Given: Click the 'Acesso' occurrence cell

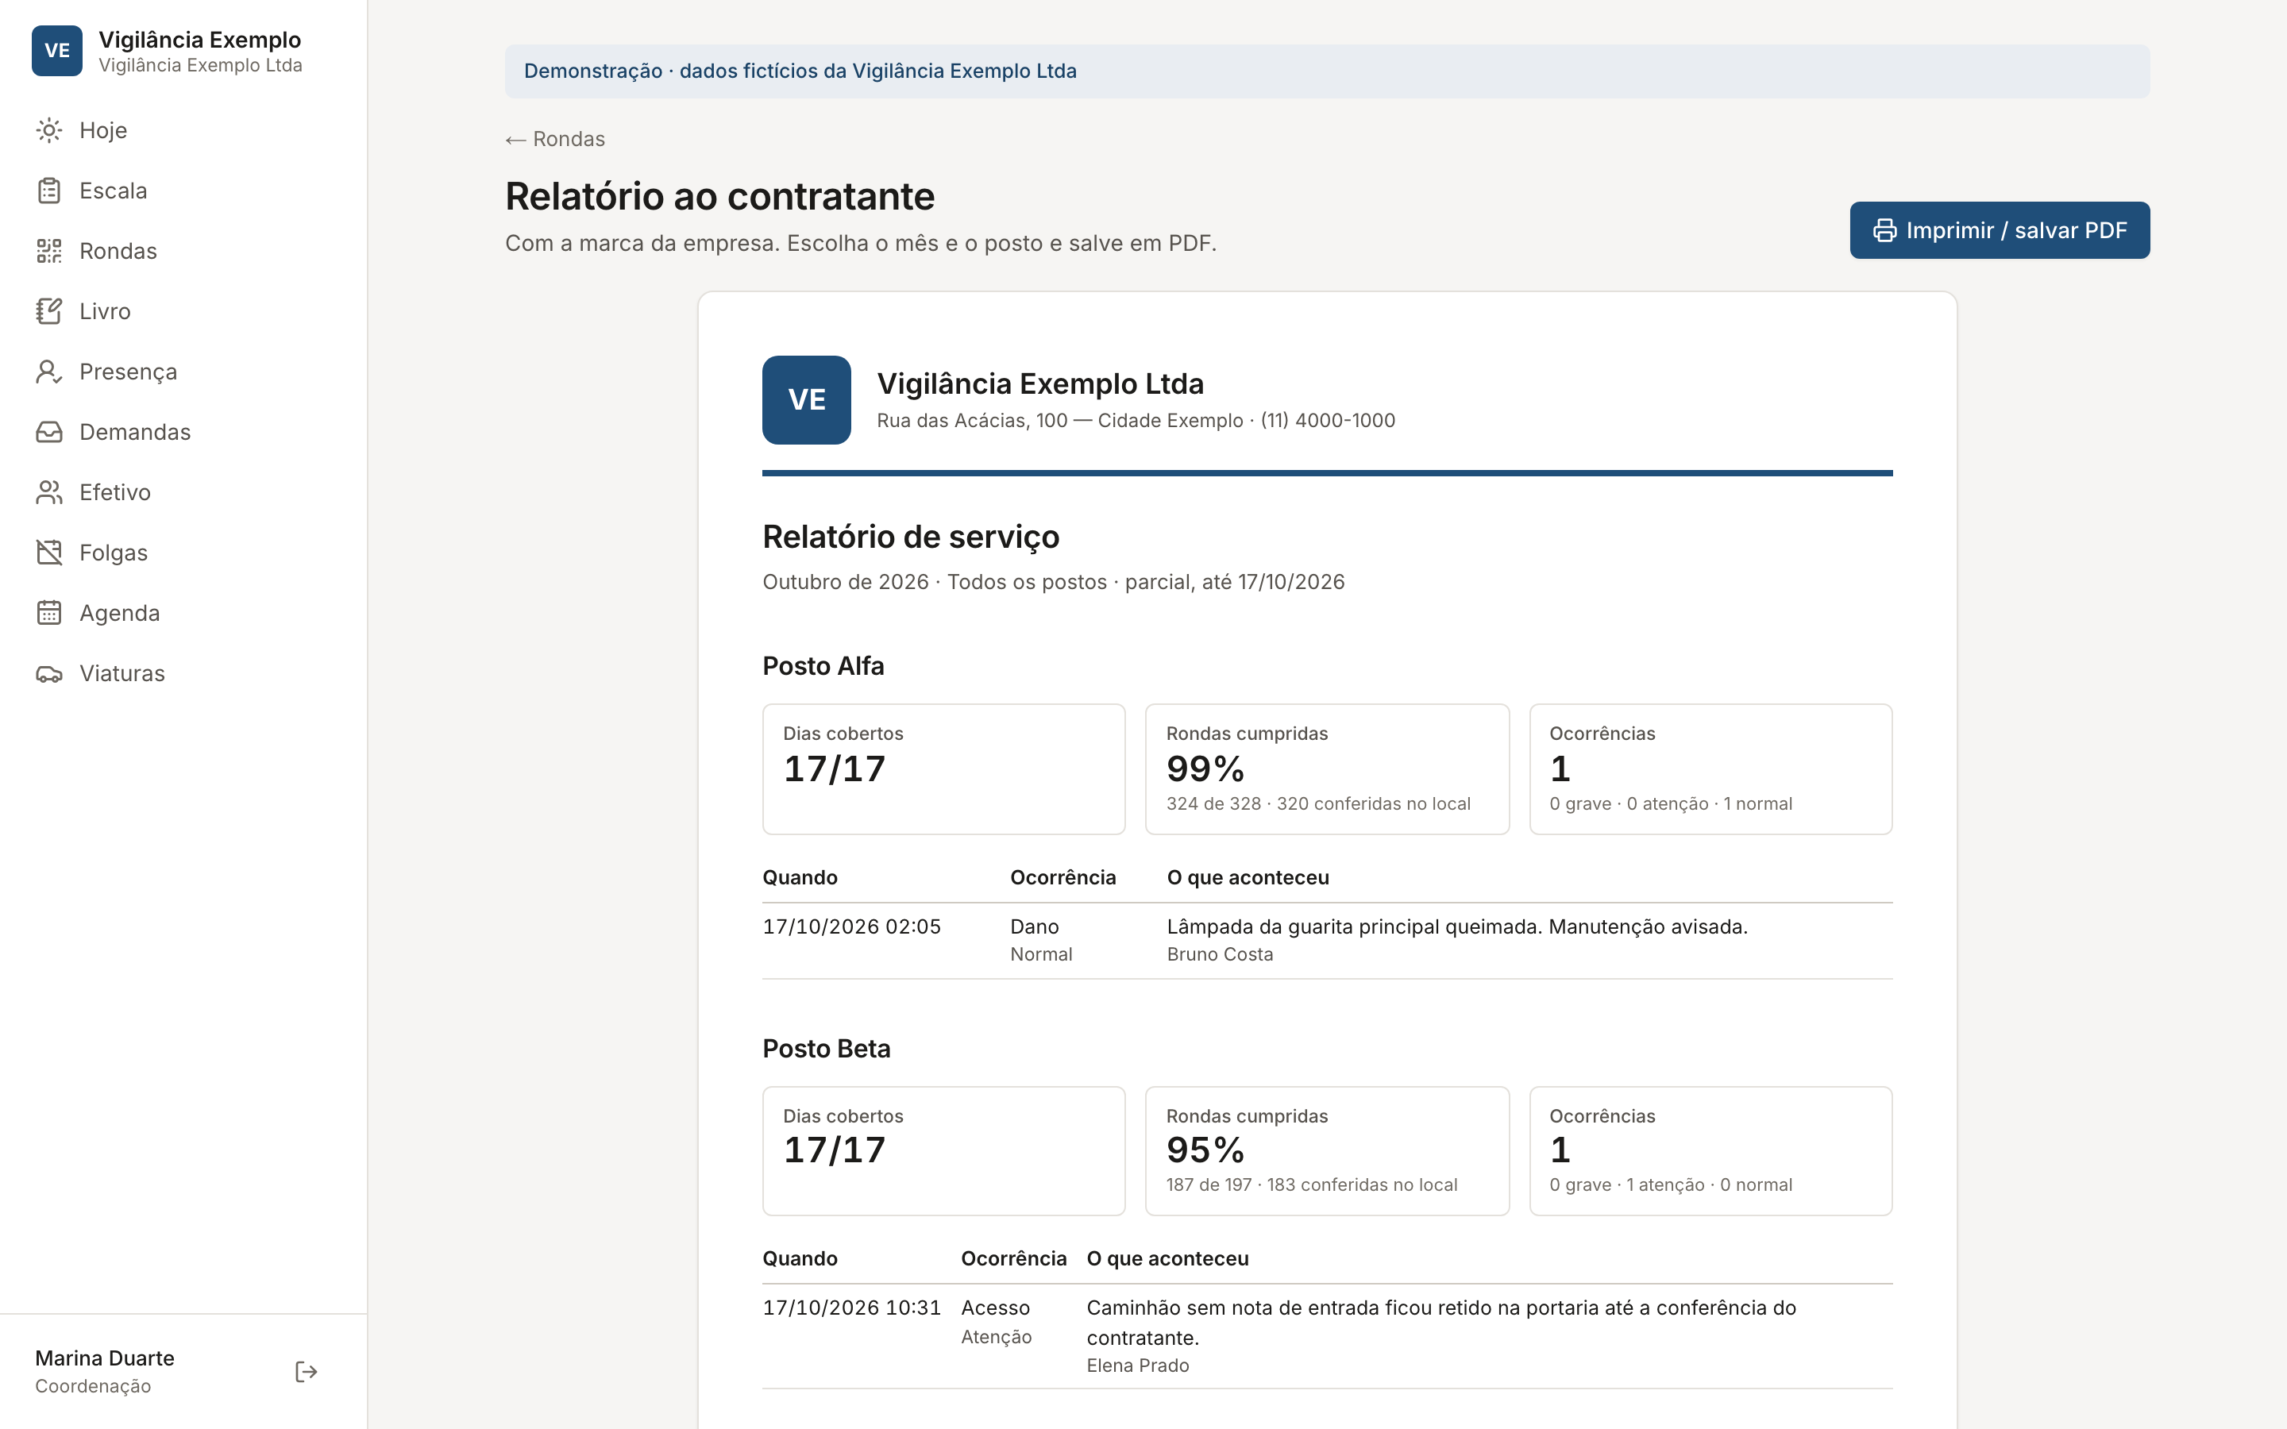Looking at the screenshot, I should point(995,1308).
